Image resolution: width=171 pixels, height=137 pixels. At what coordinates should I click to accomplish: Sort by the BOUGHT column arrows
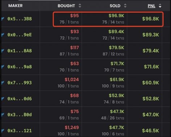click(80, 6)
